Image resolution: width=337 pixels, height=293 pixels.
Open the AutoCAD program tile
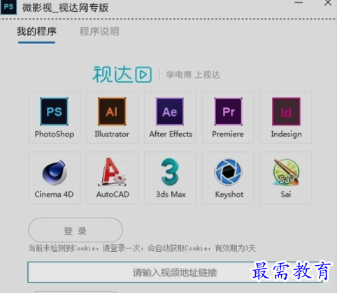pos(112,178)
